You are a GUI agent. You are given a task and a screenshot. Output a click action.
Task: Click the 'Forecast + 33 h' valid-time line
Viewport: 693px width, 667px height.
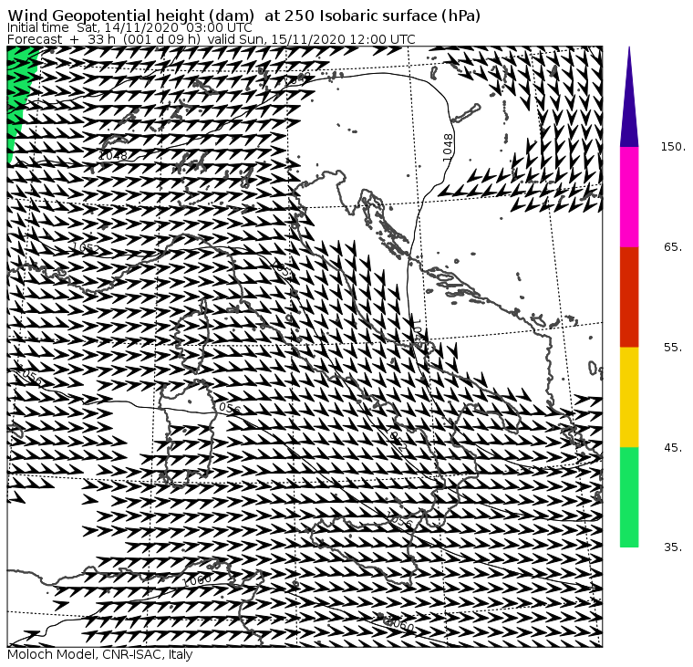click(x=212, y=39)
